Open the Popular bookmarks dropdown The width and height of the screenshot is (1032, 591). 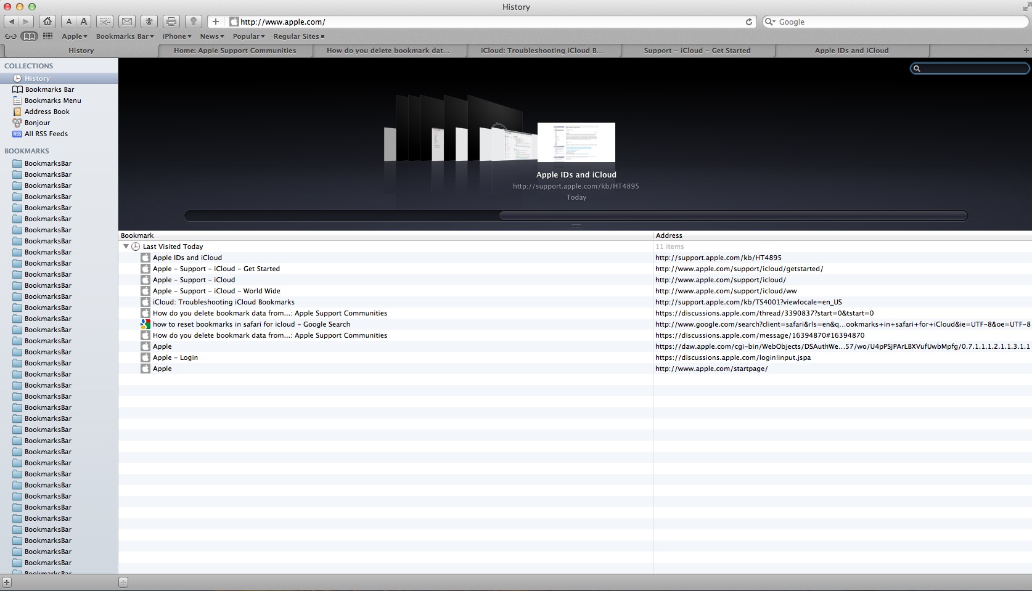point(248,36)
